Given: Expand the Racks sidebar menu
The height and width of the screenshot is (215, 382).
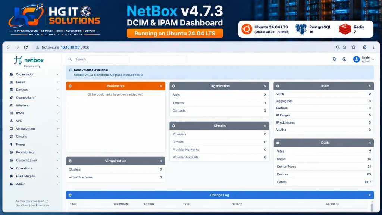Looking at the screenshot, I should click(x=34, y=82).
